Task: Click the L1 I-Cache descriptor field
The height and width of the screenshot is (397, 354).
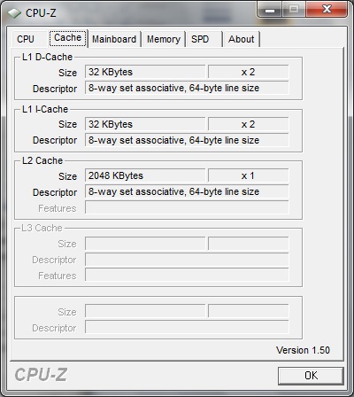Action: [x=187, y=140]
